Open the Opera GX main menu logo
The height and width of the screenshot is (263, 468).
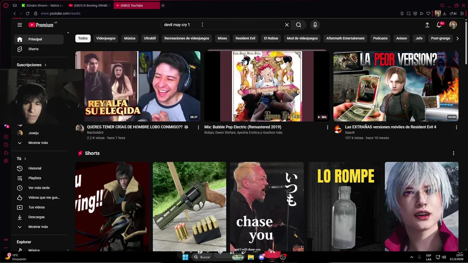coord(6,5)
